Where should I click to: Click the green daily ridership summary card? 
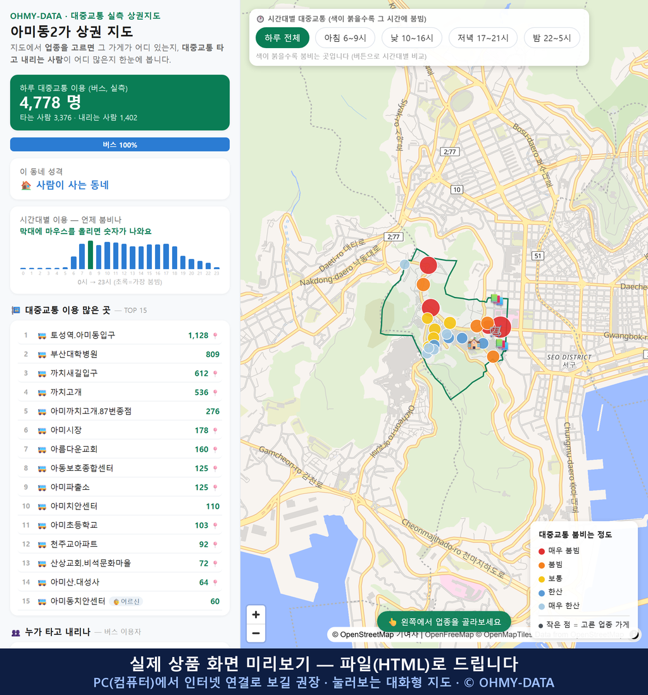(x=120, y=103)
